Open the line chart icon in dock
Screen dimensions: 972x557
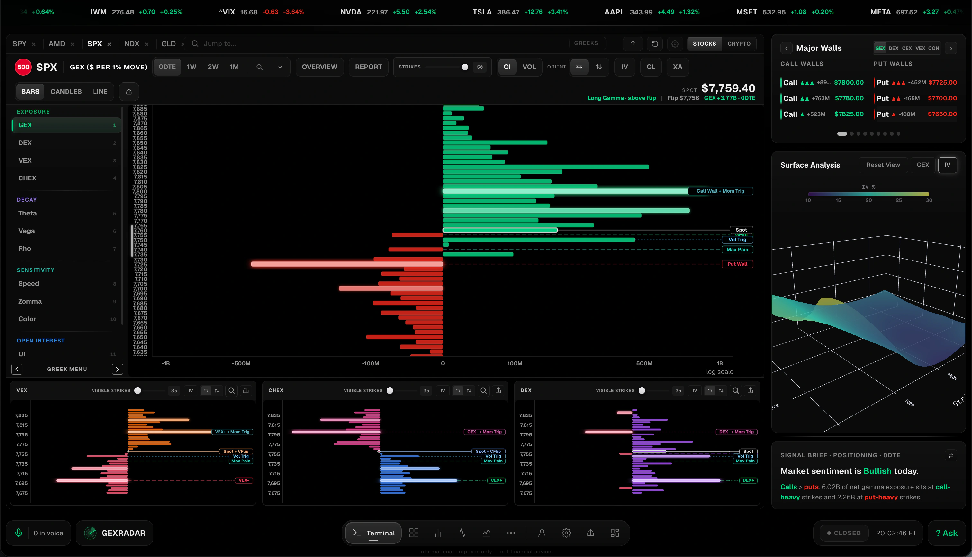pos(486,533)
